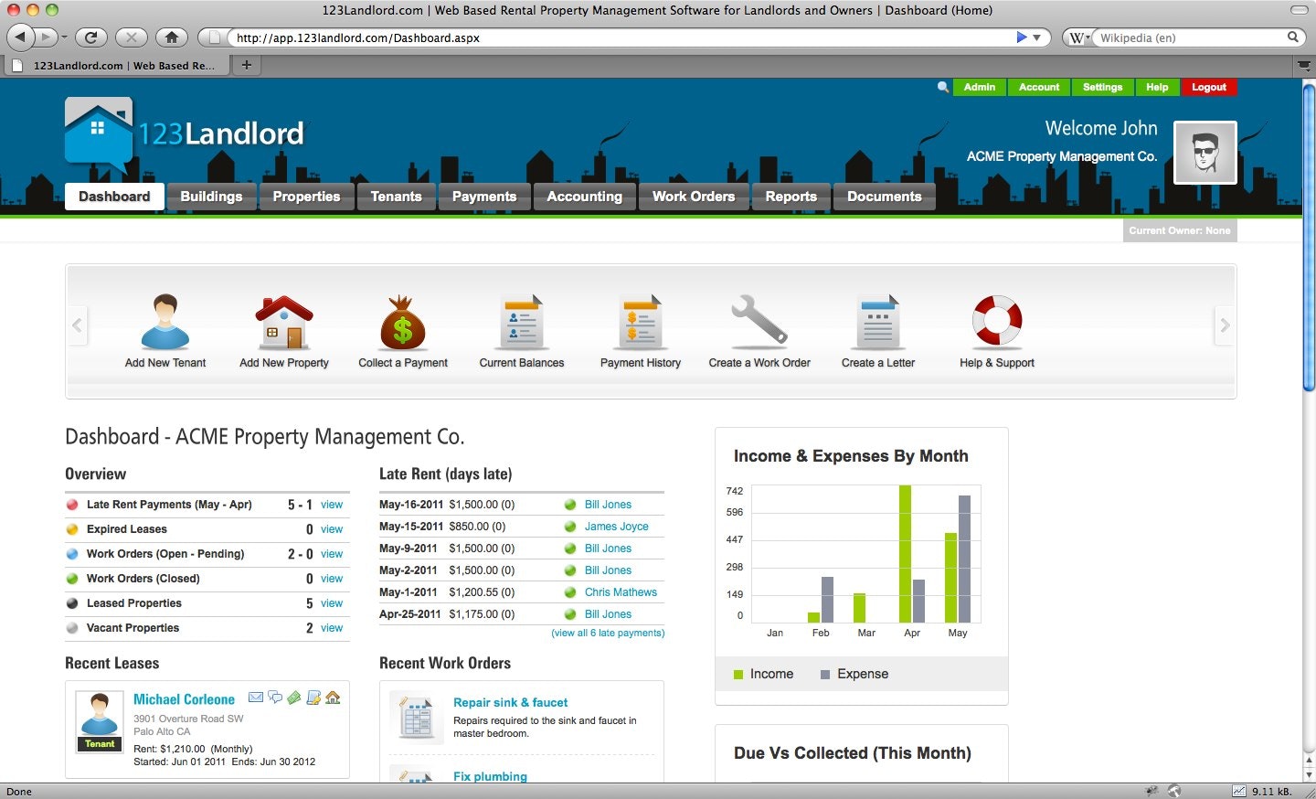
Task: Switch to the Dashboard tab
Action: point(114,197)
